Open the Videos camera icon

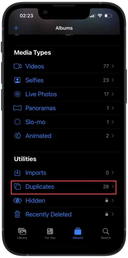click(x=17, y=66)
